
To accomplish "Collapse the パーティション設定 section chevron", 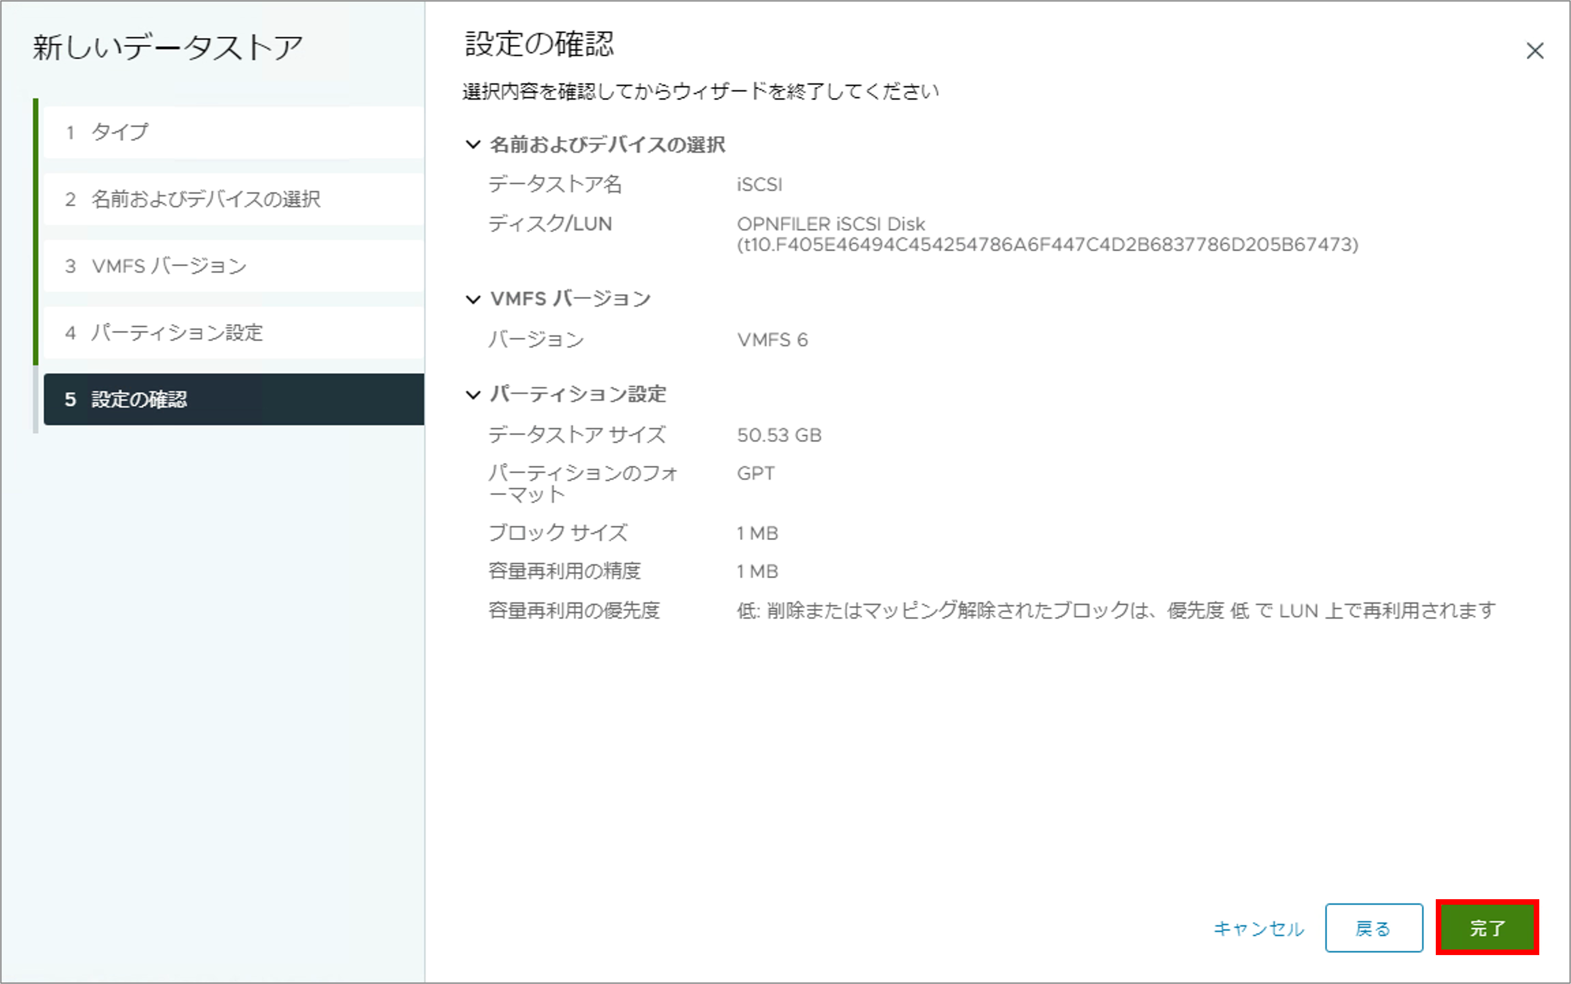I will (x=473, y=394).
